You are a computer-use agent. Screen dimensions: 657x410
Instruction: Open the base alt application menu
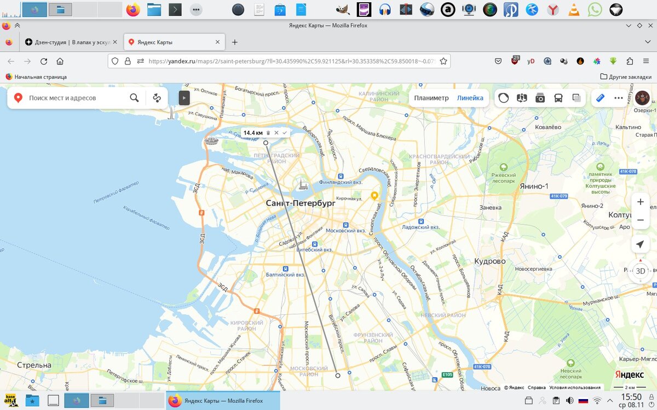coord(11,400)
